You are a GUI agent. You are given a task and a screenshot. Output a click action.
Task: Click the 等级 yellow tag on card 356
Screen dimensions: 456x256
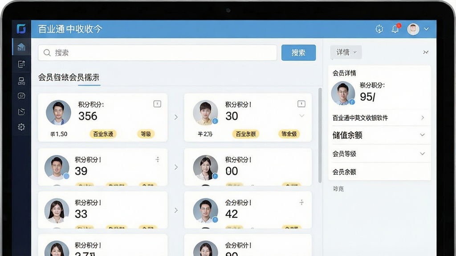[x=146, y=134]
